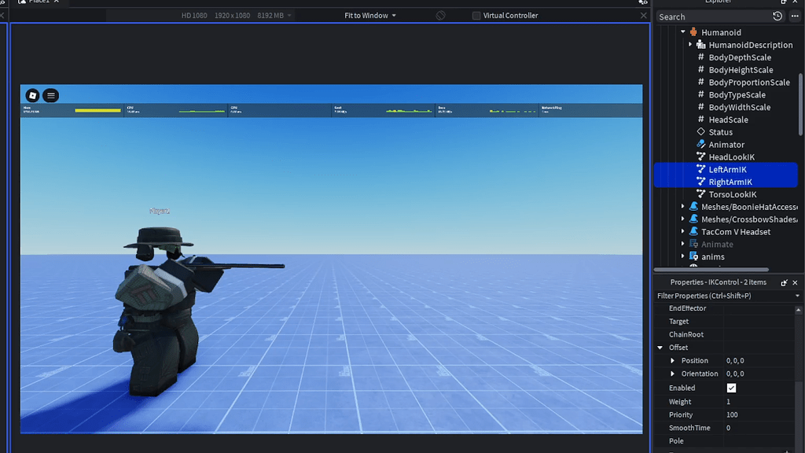805x453 pixels.
Task: Expand the anims node
Action: (683, 256)
